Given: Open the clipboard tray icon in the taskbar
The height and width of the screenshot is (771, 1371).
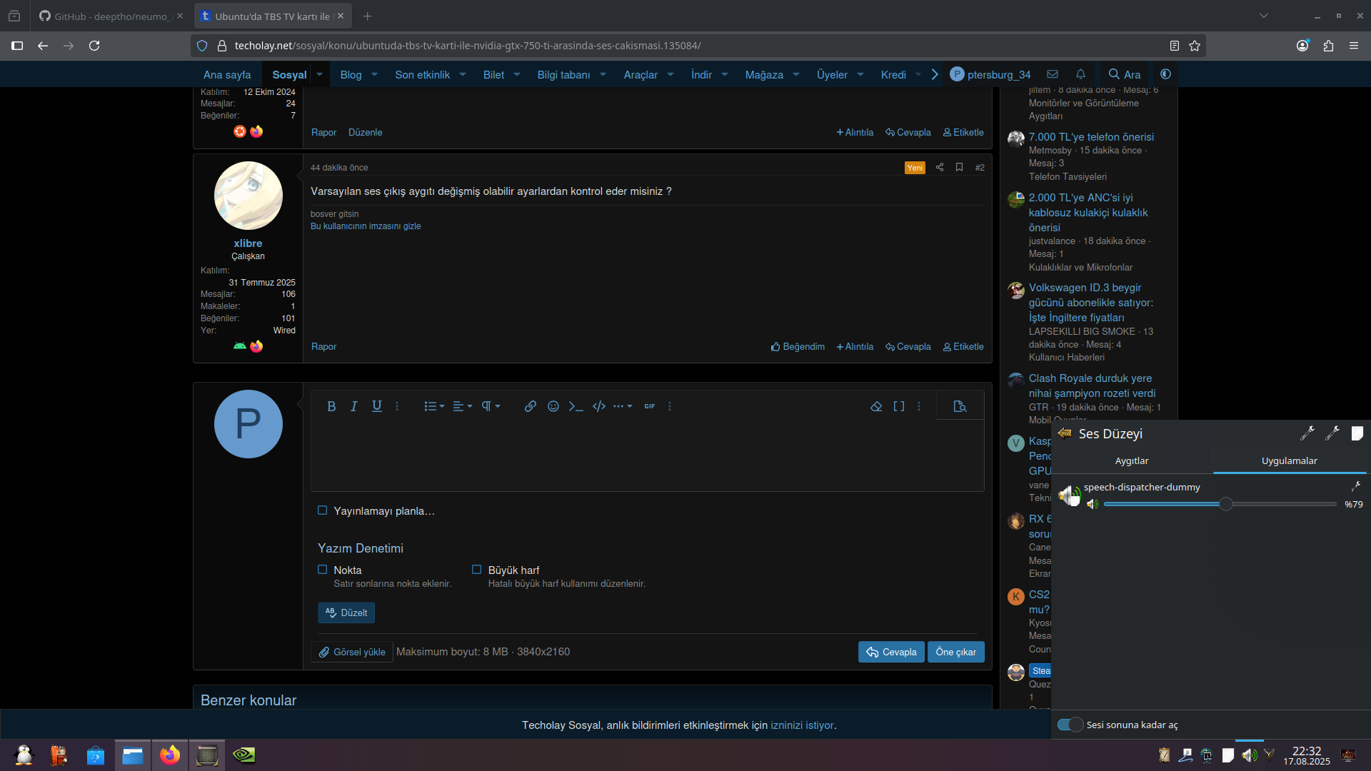Looking at the screenshot, I should click(1165, 755).
